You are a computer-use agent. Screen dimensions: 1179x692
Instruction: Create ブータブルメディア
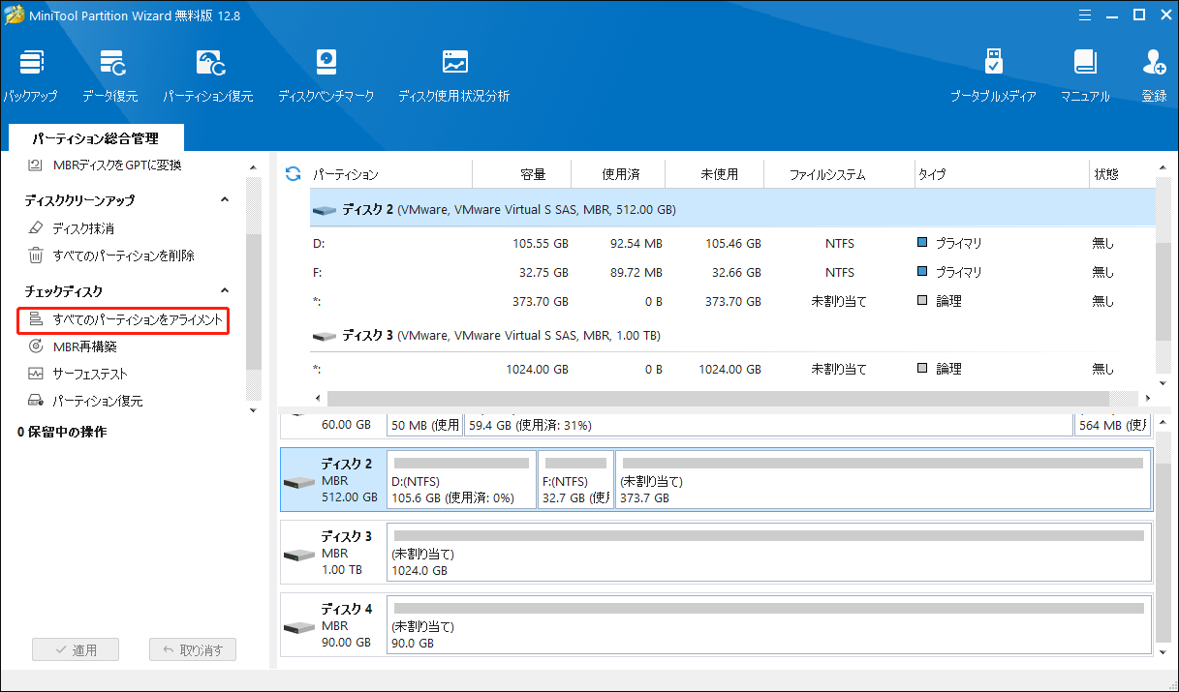pyautogui.click(x=993, y=75)
